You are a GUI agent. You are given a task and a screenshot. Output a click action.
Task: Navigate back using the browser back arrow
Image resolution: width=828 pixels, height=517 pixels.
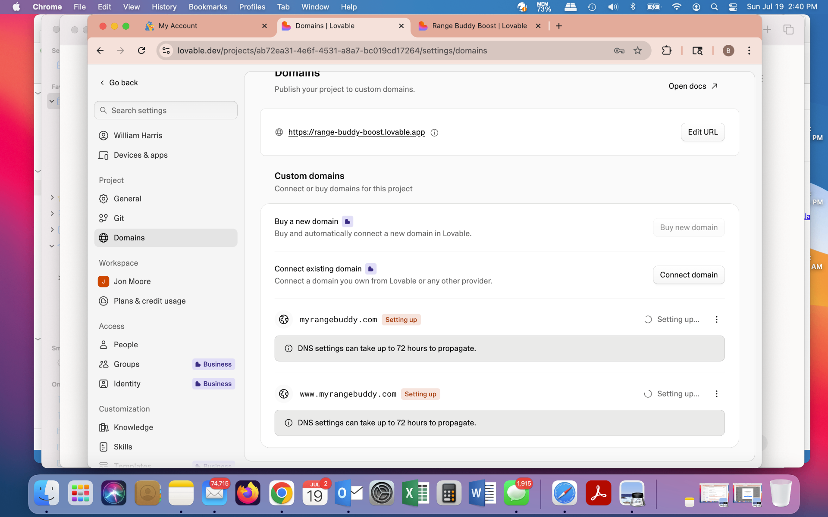click(x=100, y=50)
